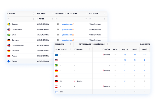This screenshot has width=157, height=105.
Task: Click the gear icon in the Sweden row
Action: coord(58,24)
